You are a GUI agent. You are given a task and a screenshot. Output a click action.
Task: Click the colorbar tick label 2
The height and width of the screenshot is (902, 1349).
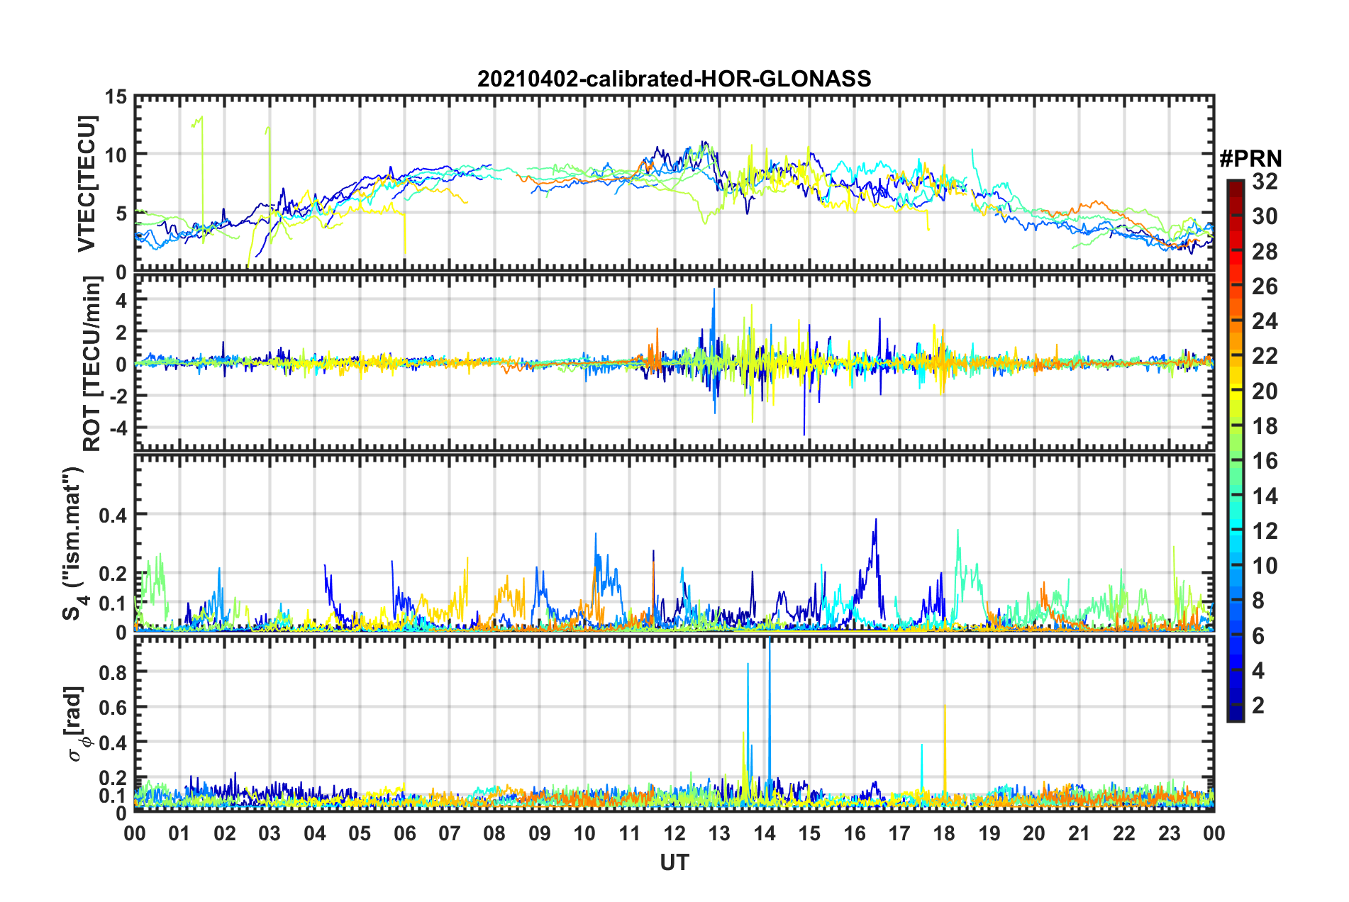coord(1258,706)
